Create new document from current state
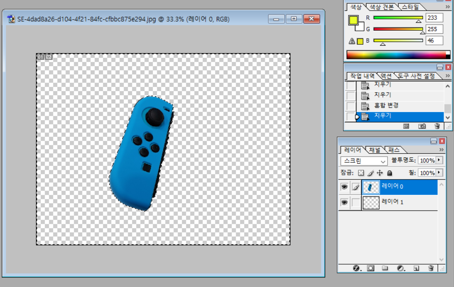The width and height of the screenshot is (454, 287). (x=406, y=126)
